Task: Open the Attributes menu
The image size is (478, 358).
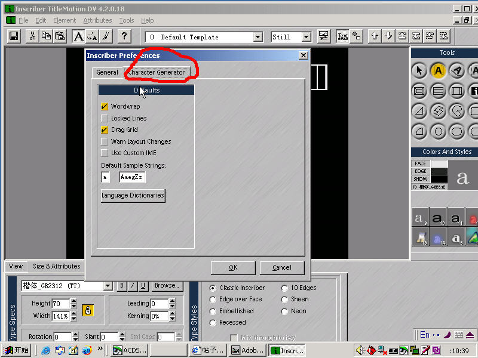Action: pyautogui.click(x=97, y=20)
